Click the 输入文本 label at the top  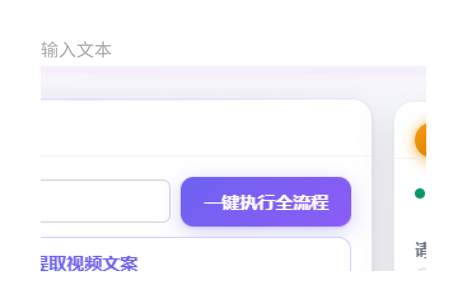click(x=76, y=50)
